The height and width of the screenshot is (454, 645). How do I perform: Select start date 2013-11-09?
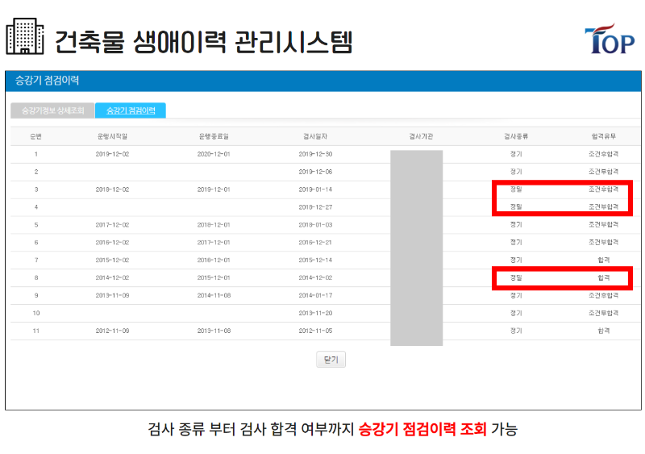[112, 295]
